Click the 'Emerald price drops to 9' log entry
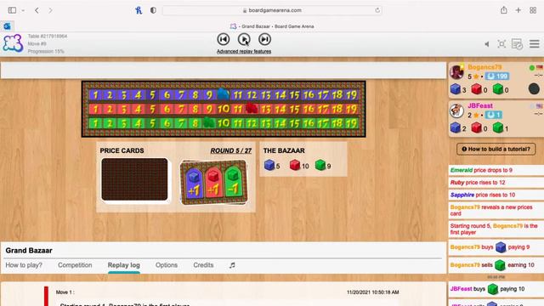The height and width of the screenshot is (306, 544). click(496, 170)
